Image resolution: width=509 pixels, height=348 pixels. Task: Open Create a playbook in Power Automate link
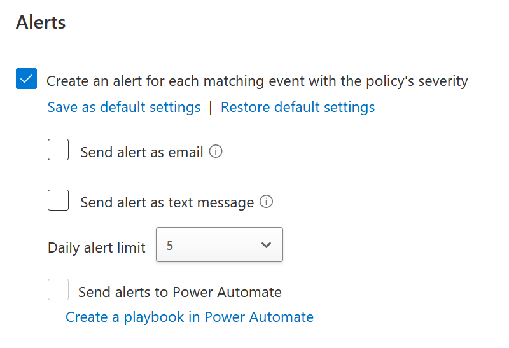[x=190, y=317]
